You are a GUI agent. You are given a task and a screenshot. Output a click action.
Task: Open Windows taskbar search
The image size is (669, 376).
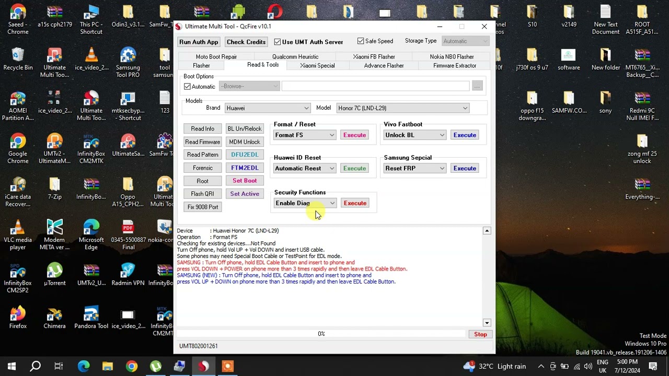[x=36, y=367]
